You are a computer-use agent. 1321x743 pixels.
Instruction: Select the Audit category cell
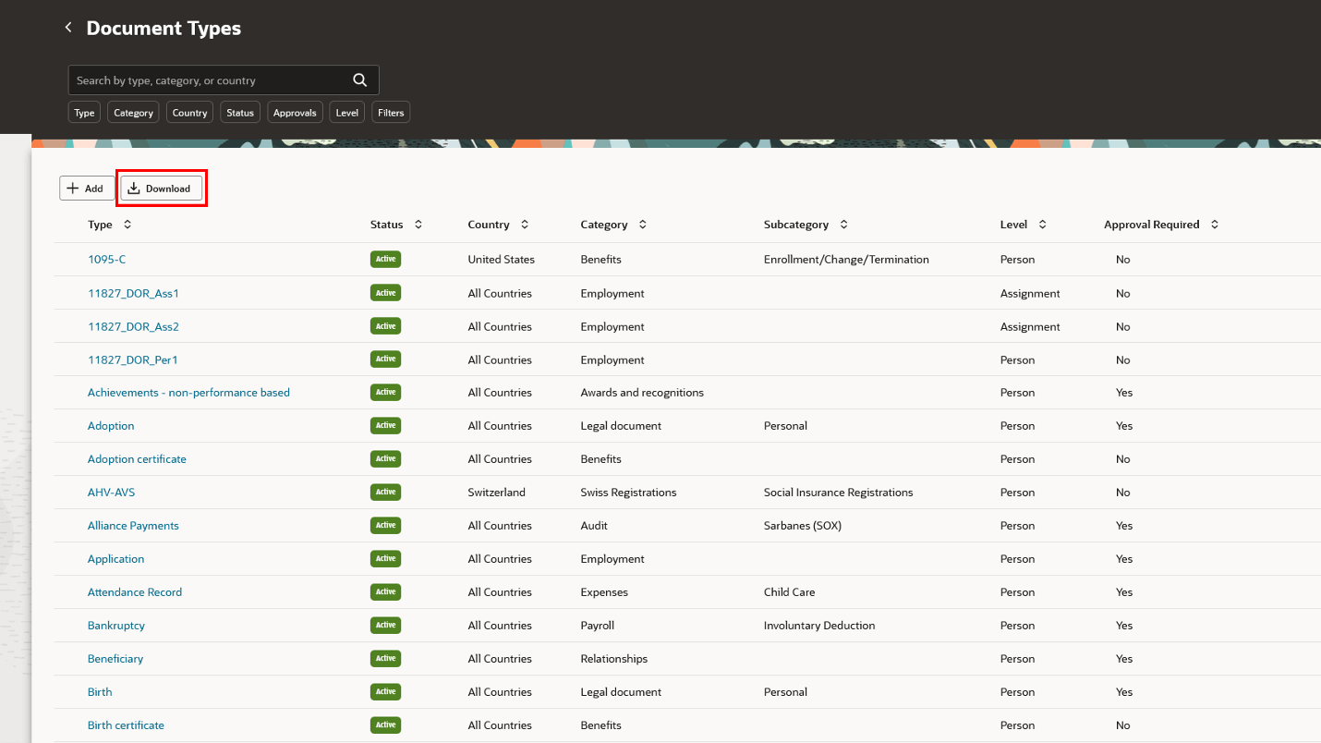coord(594,526)
